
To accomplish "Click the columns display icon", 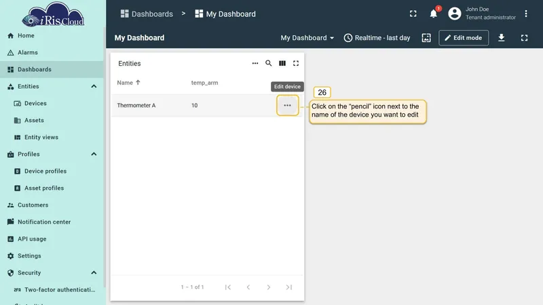I will point(282,63).
